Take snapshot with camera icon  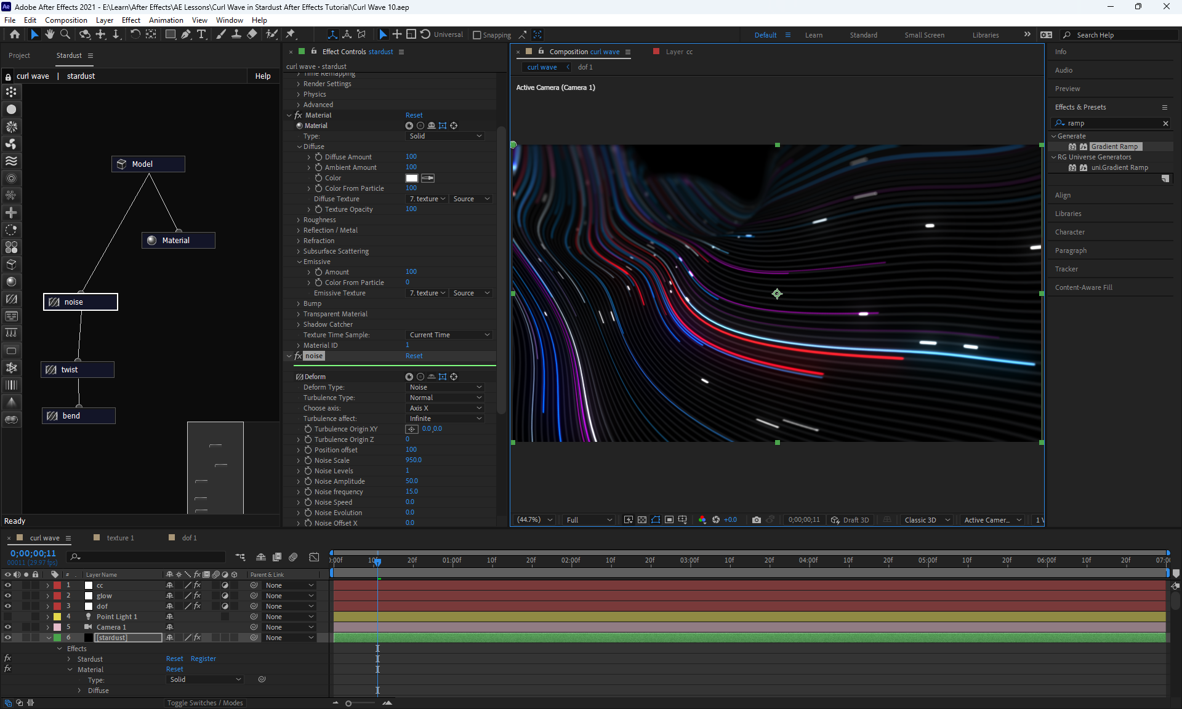point(757,520)
